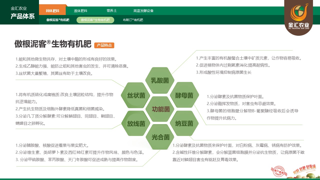Click line '1.能和其他微生物共存'
This screenshot has height=180, width=320.
point(66,59)
